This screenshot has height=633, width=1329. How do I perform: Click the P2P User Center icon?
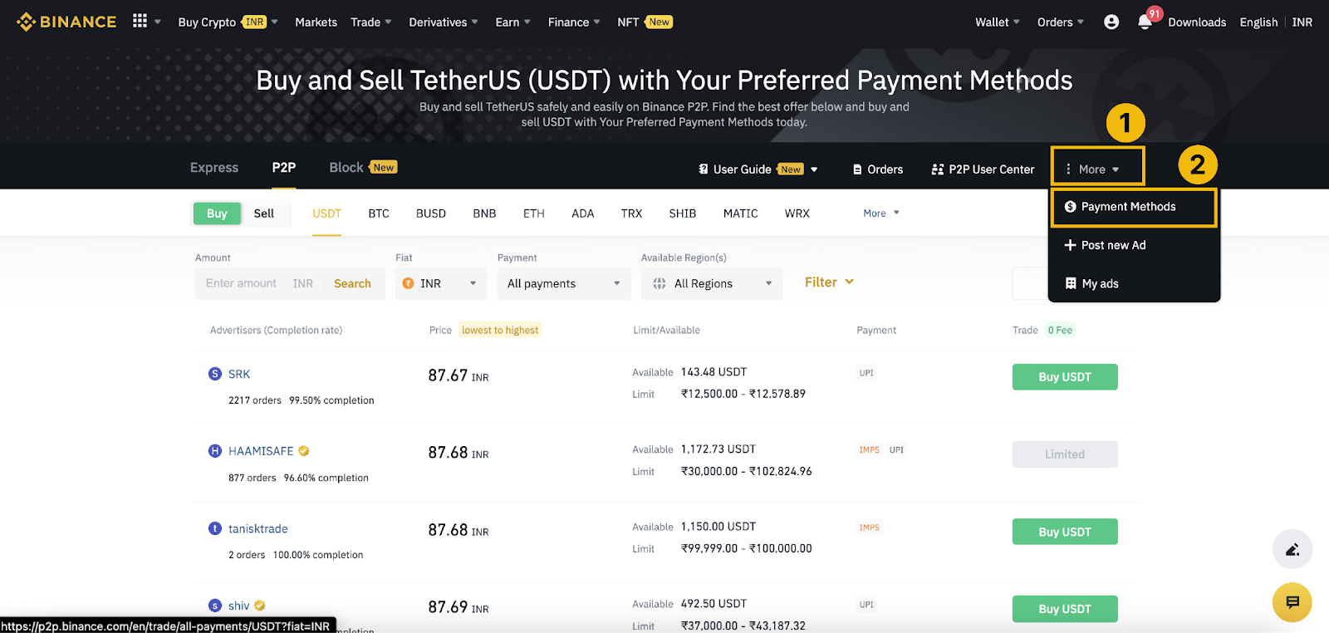click(938, 169)
